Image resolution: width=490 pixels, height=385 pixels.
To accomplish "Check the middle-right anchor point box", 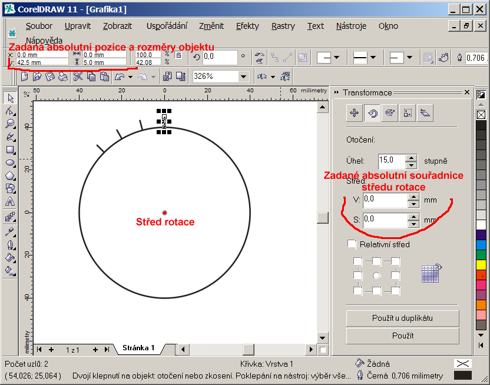I will tap(395, 276).
